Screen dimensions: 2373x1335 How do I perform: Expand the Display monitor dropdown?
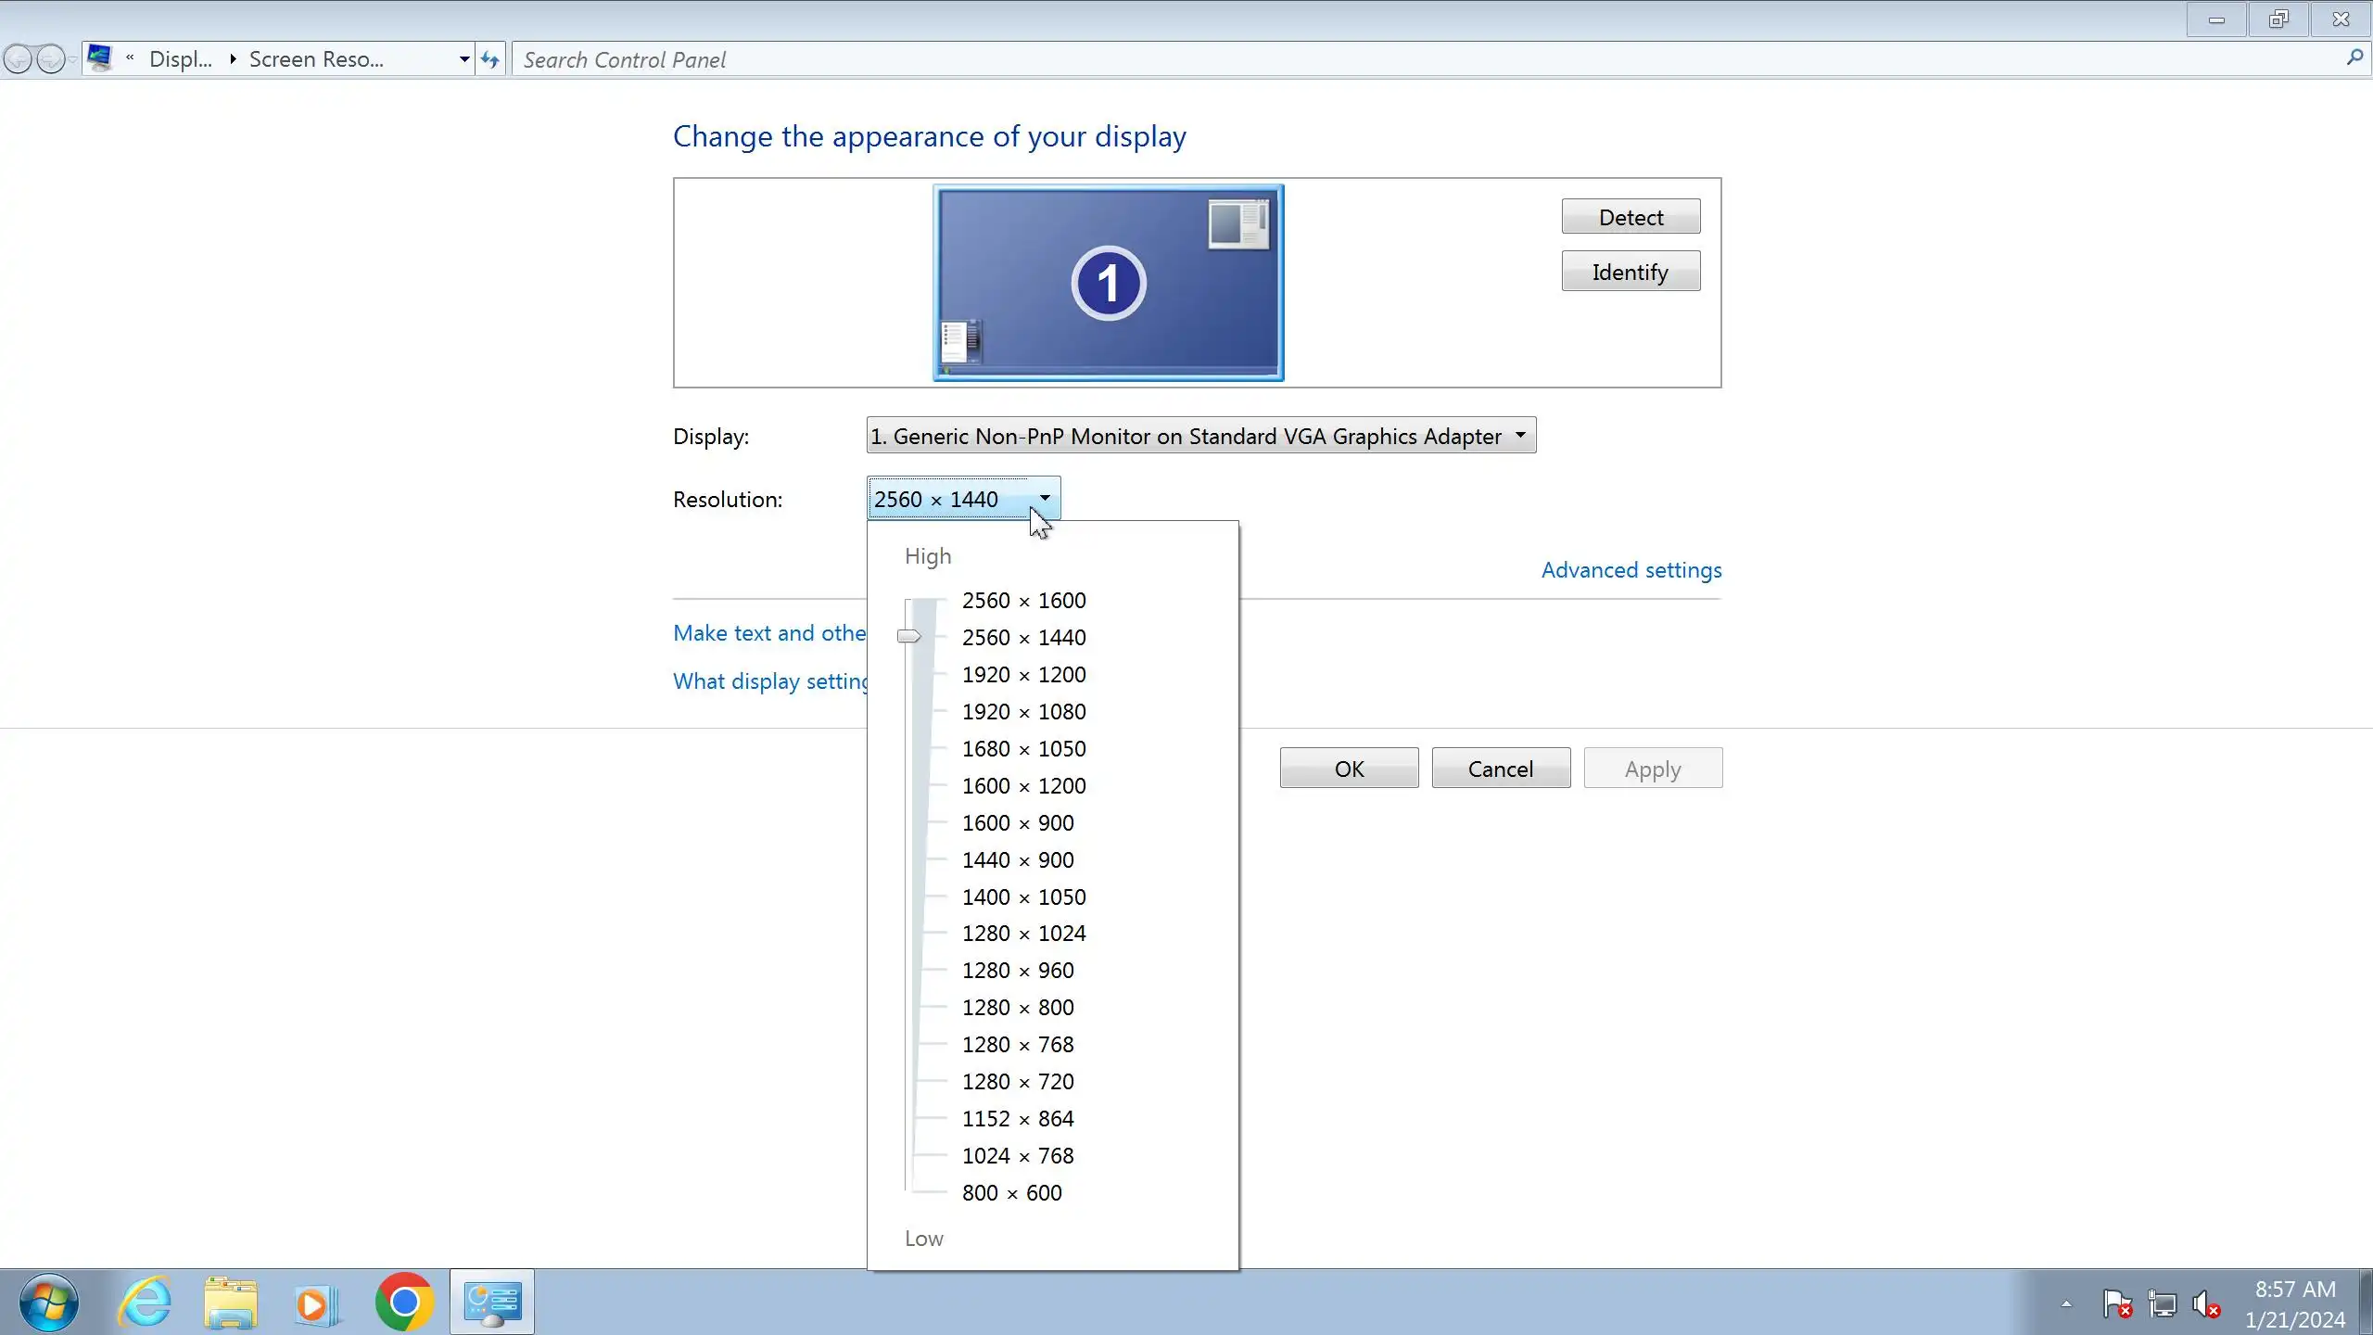(1200, 436)
